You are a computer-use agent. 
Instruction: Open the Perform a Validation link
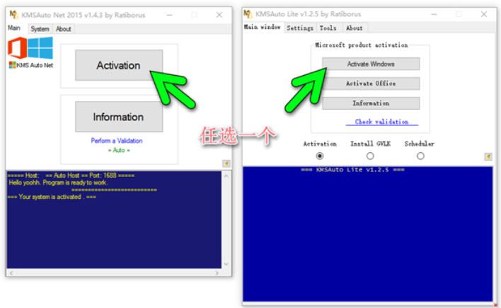coord(117,141)
